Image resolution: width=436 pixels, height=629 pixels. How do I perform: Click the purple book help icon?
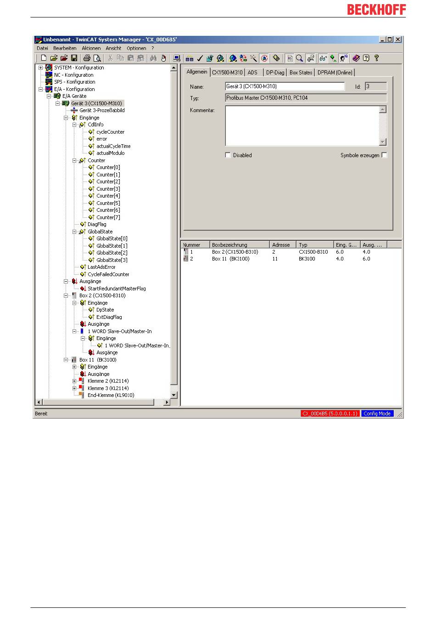(x=356, y=58)
